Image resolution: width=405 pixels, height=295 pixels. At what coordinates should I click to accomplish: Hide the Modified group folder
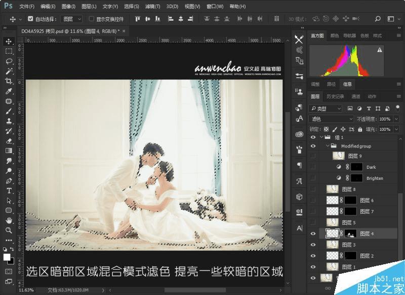(313, 146)
